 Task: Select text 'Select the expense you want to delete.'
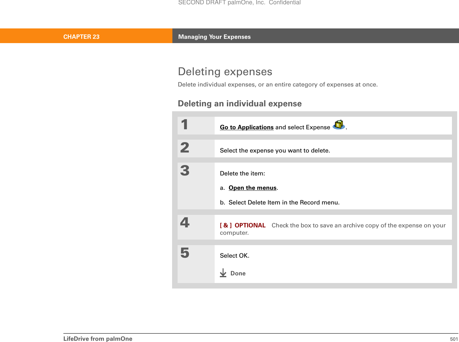pyautogui.click(x=275, y=150)
